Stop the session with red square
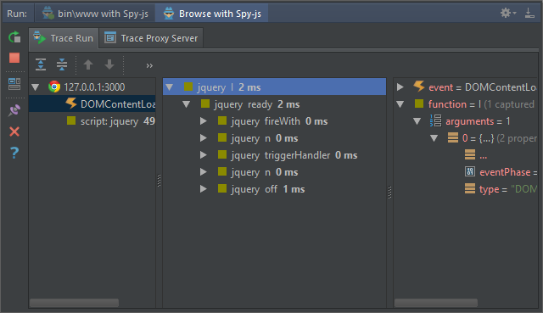 [x=14, y=58]
